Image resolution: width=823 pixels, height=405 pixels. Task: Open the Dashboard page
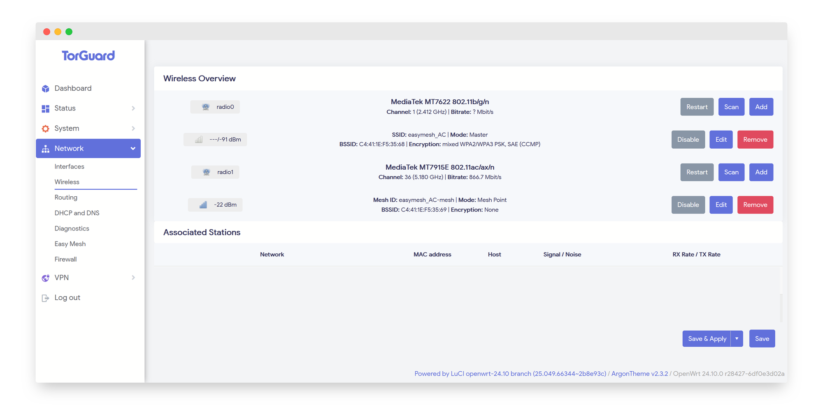pyautogui.click(x=73, y=88)
